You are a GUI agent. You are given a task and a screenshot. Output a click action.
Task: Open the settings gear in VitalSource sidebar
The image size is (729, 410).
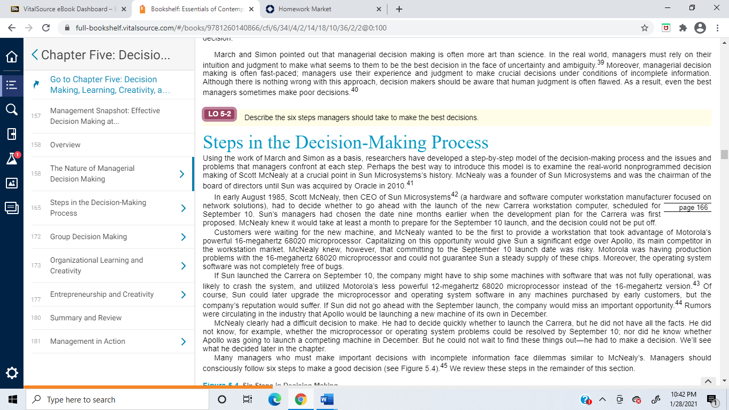pyautogui.click(x=12, y=373)
